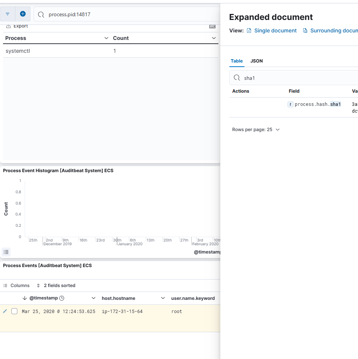Click the add filter plus icon
This screenshot has height=359, width=358.
23,14
